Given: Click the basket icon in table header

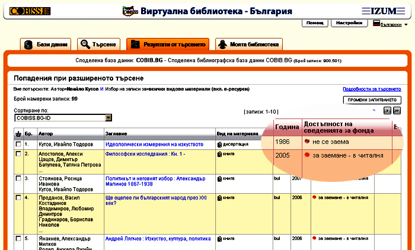Looking at the screenshot, I should coord(18,134).
